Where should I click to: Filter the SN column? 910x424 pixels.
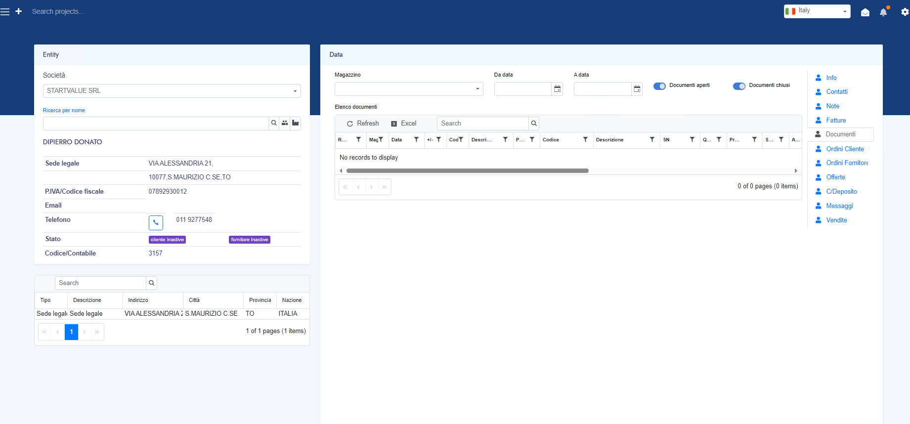pyautogui.click(x=692, y=140)
